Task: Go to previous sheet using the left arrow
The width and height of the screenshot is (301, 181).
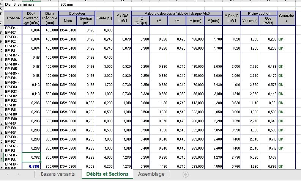Action: coord(8,175)
